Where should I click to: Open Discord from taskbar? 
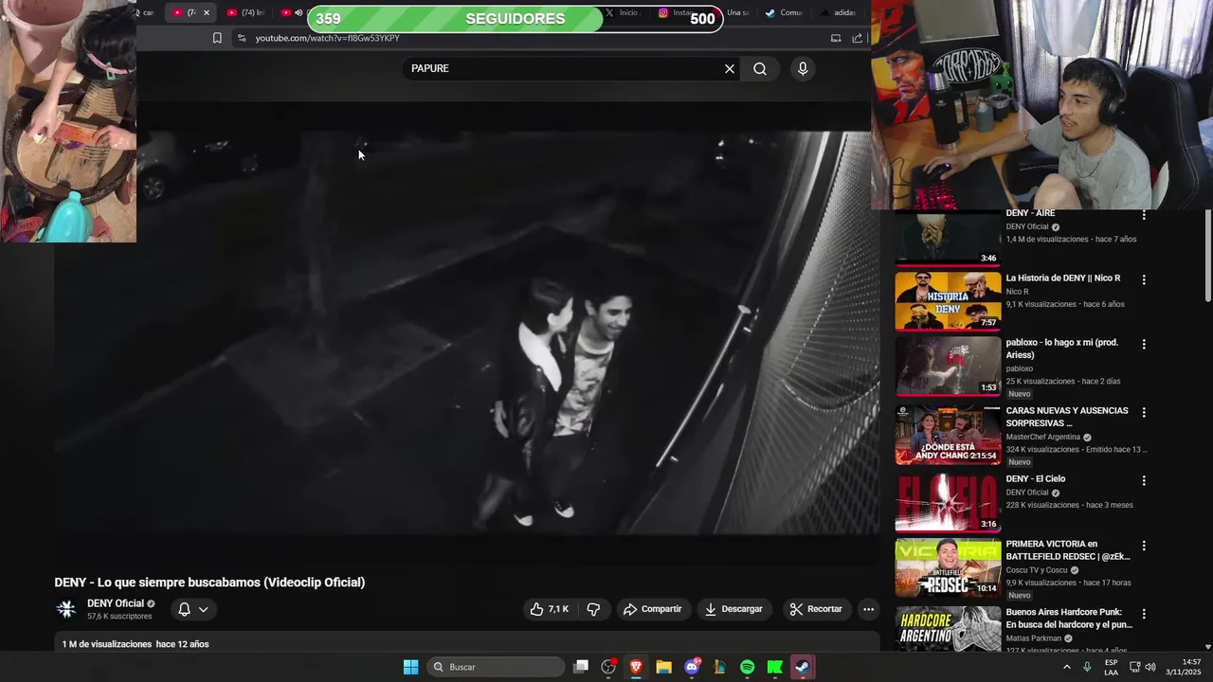click(692, 667)
